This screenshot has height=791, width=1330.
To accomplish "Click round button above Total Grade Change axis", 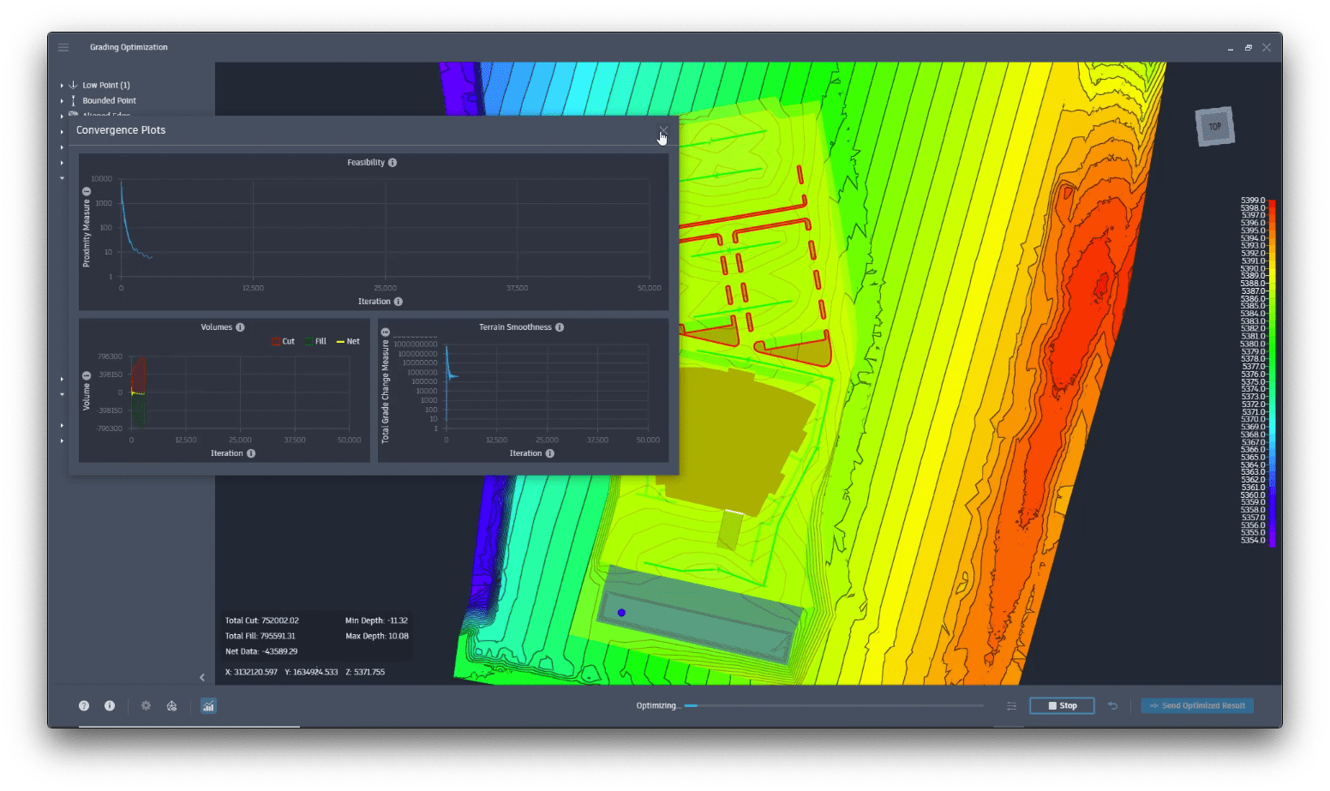I will 386,333.
